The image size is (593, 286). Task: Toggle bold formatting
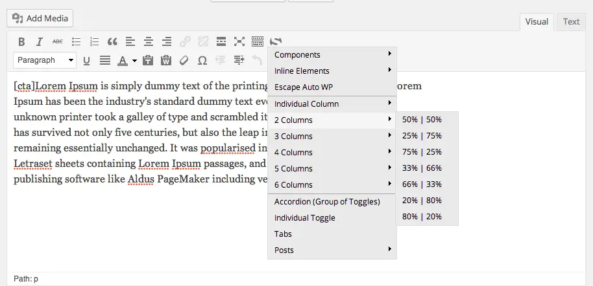pos(21,41)
